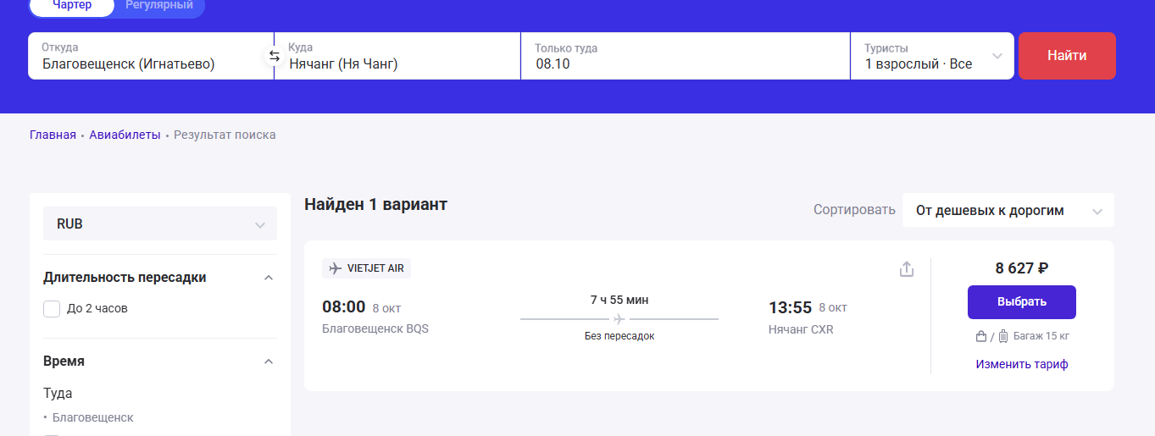The height and width of the screenshot is (436, 1155).
Task: Click the checked baggage suitcase icon
Action: [x=1003, y=336]
